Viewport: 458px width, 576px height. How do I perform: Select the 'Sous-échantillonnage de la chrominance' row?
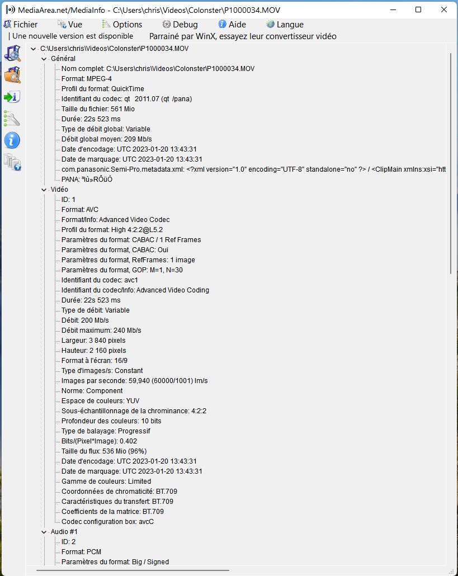click(x=134, y=411)
